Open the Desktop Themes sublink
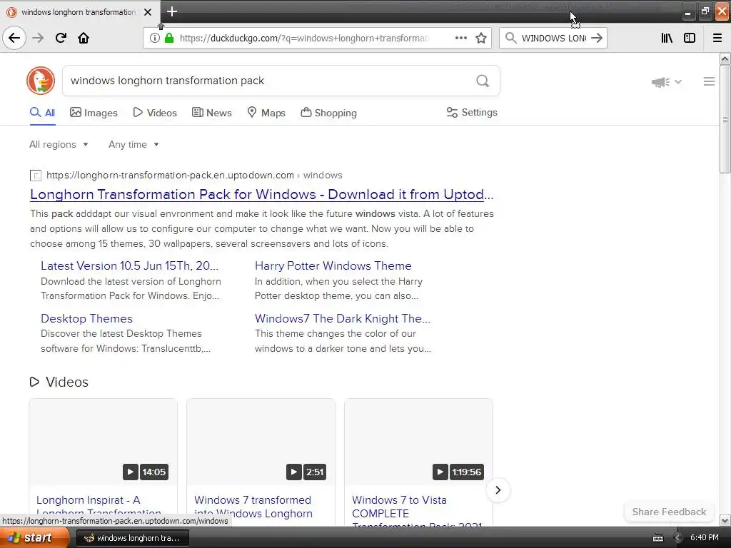Image resolution: width=731 pixels, height=548 pixels. pos(86,319)
